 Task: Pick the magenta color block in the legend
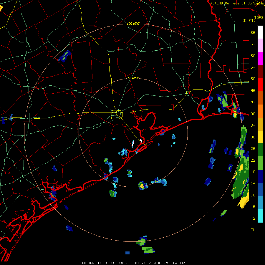pos(260,59)
